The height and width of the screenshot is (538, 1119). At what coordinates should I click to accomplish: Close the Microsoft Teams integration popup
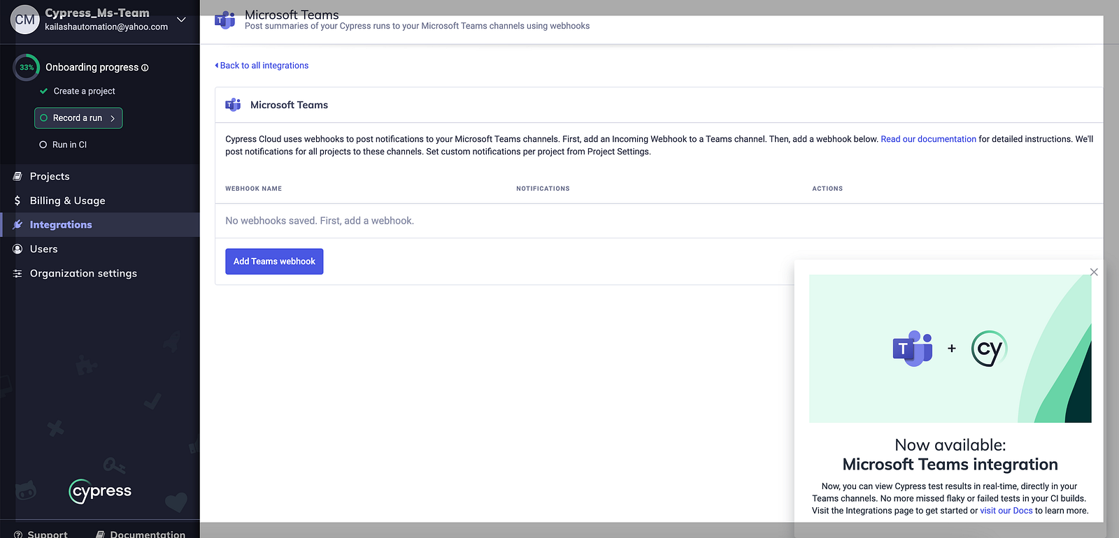[x=1094, y=272]
